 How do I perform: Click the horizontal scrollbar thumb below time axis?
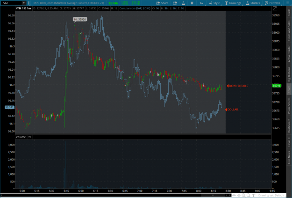point(213,195)
